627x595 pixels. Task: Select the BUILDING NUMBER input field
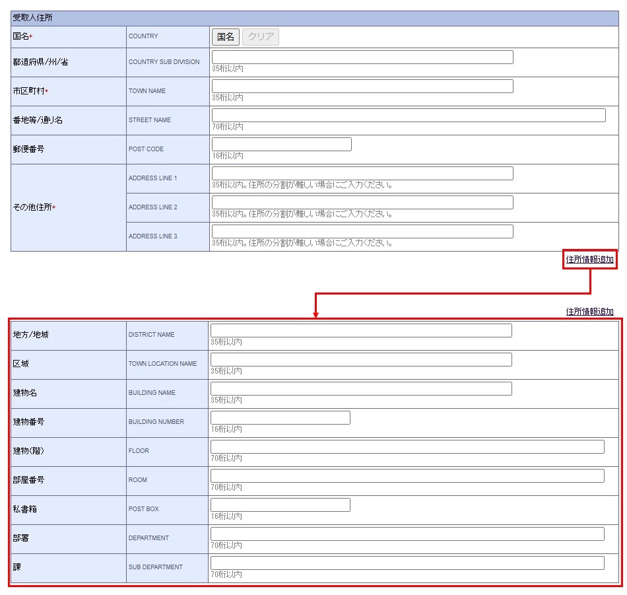280,418
